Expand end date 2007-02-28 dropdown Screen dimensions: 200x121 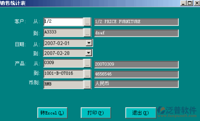[x=89, y=53]
